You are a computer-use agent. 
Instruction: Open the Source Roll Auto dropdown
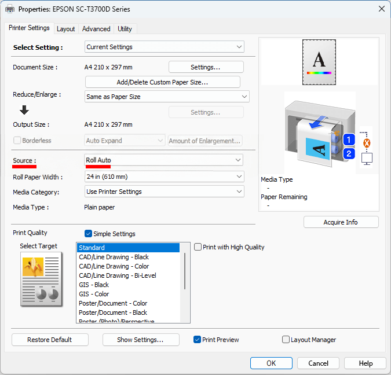coord(163,160)
